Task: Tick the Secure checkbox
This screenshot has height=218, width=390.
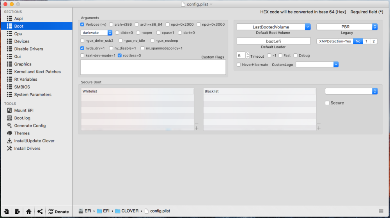Action: point(327,103)
